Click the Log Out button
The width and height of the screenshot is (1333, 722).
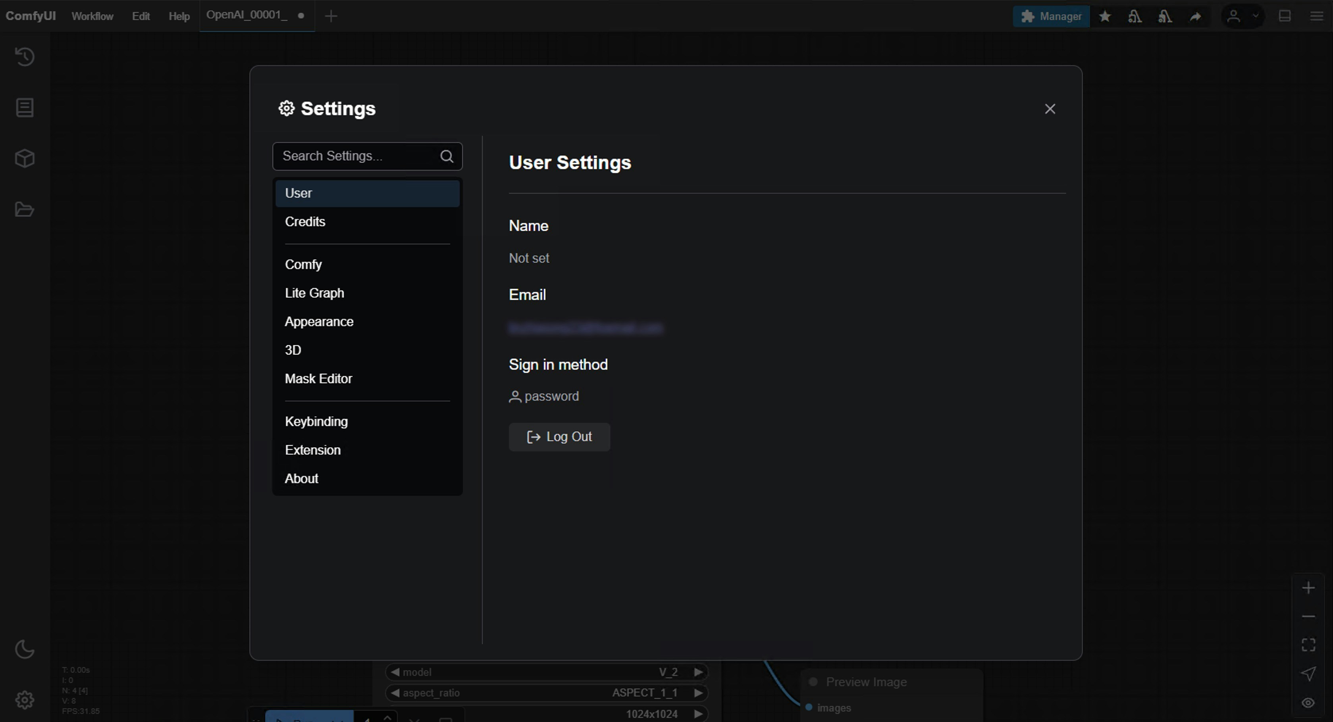(x=559, y=437)
